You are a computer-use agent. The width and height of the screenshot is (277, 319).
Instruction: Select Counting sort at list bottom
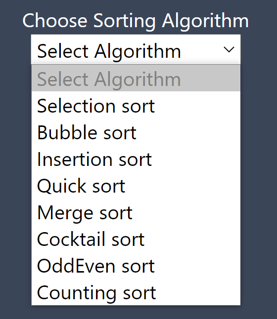click(136, 292)
